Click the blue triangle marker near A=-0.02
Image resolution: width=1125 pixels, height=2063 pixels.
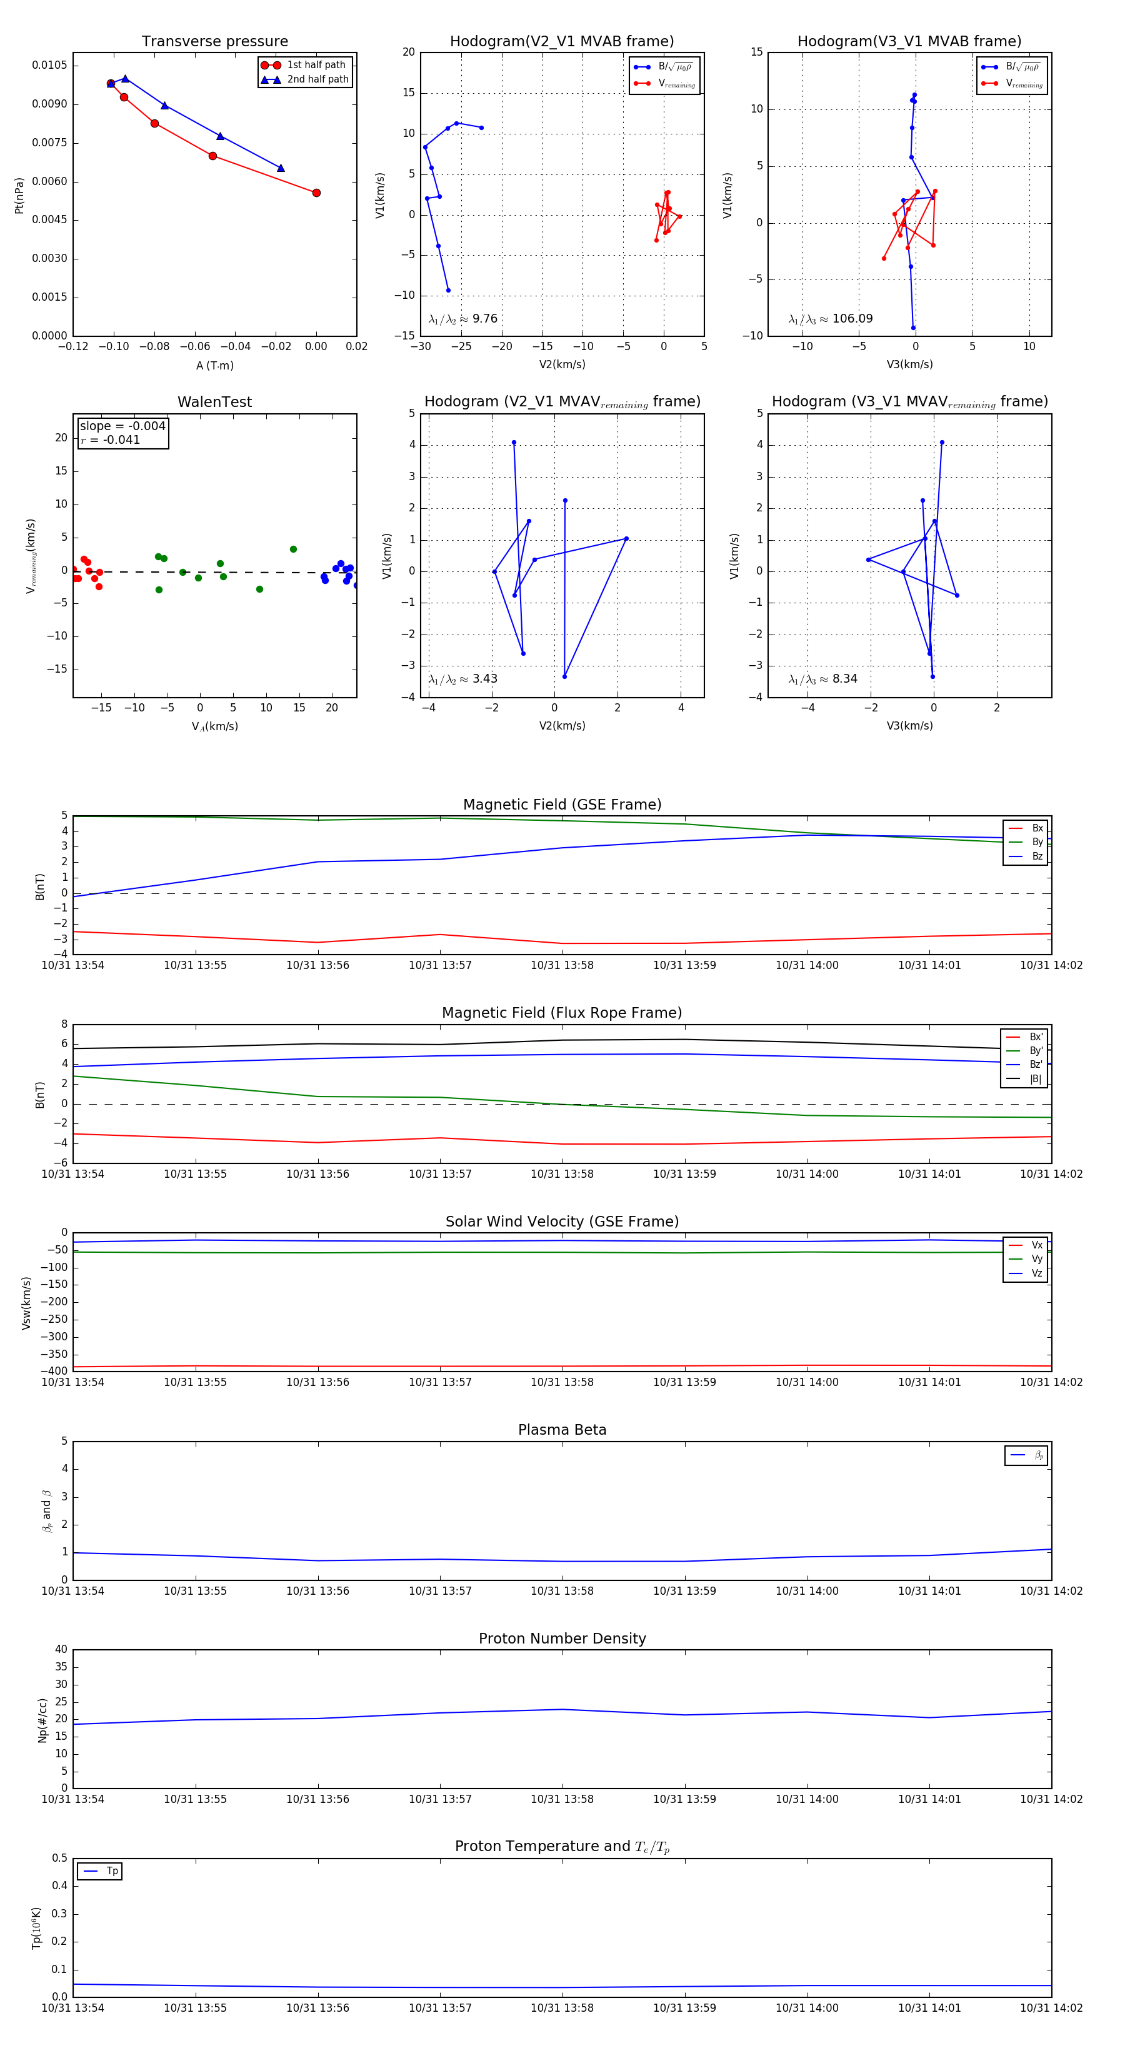click(280, 168)
